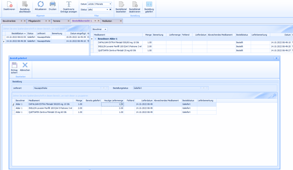Switch to the Medikation tab

click(107, 21)
